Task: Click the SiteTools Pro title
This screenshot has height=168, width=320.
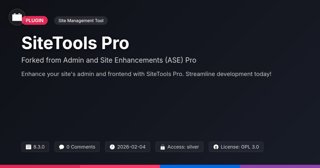Action: point(75,43)
